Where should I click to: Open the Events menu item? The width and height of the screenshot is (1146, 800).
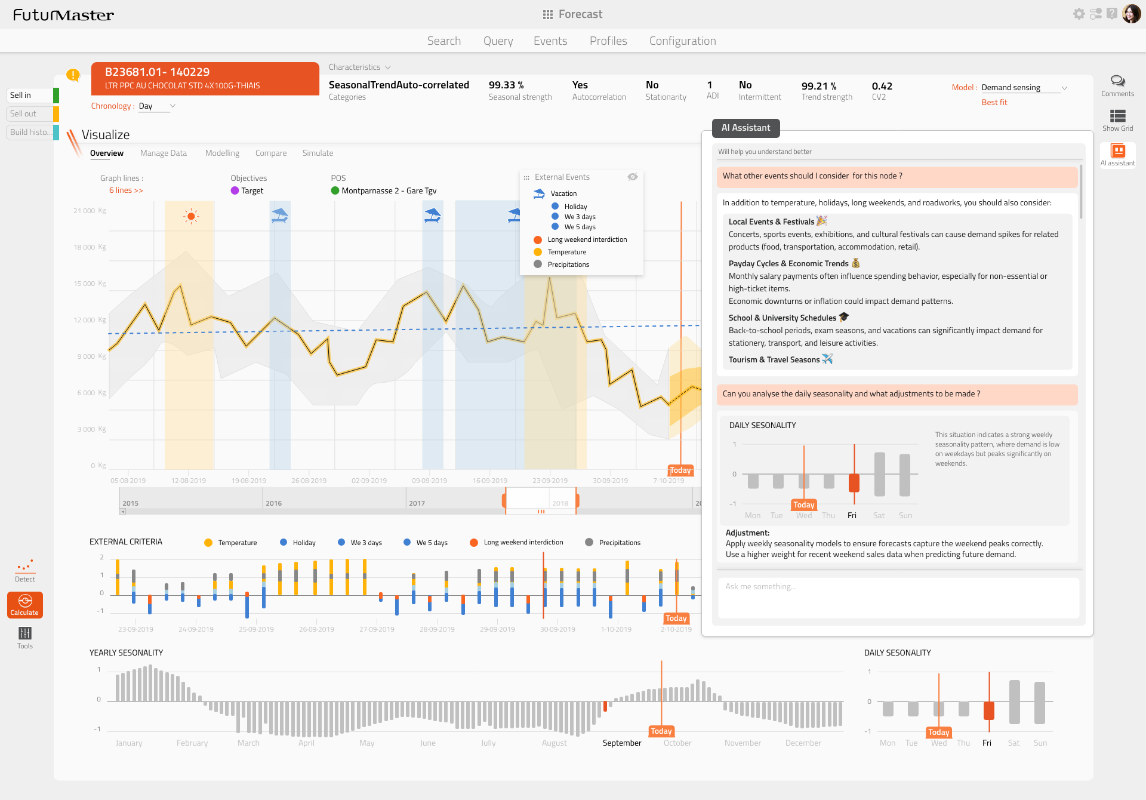(x=550, y=41)
